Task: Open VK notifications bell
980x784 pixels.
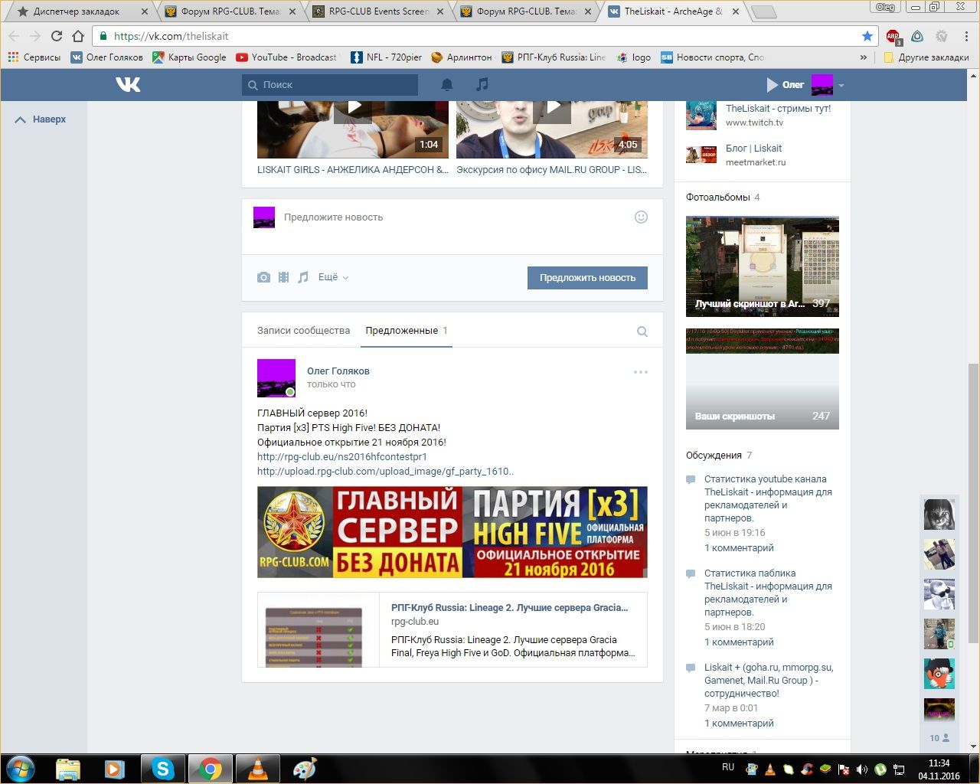Action: pos(447,84)
